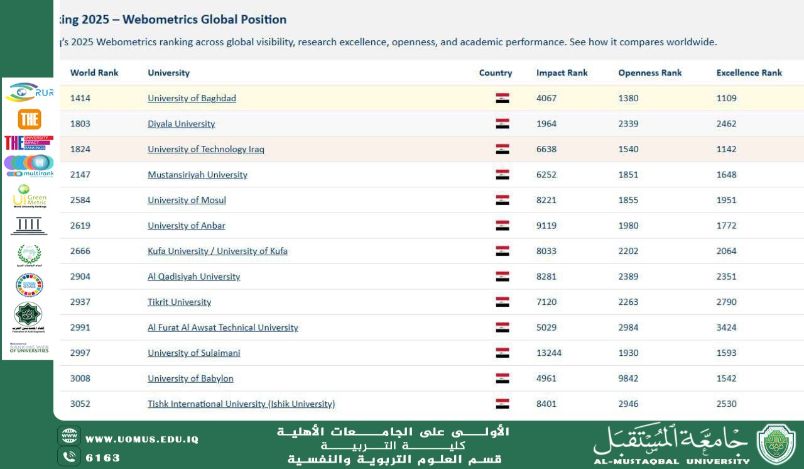Screen dimensions: 804x469
Task: Click the pillared building icon
Action: [x=28, y=226]
